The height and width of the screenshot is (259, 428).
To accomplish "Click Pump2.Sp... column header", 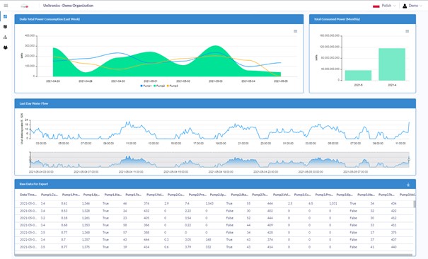I will point(218,195).
